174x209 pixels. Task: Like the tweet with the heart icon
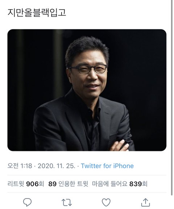tap(106, 202)
